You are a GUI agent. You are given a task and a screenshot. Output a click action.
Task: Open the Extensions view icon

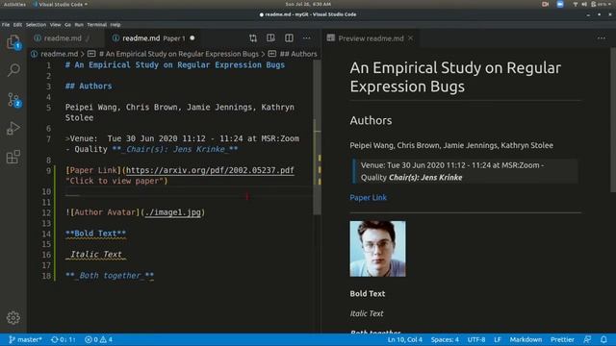[13, 157]
